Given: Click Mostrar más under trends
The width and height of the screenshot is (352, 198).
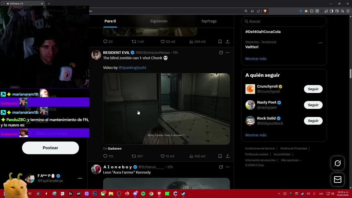Looking at the screenshot, I should click(256, 59).
